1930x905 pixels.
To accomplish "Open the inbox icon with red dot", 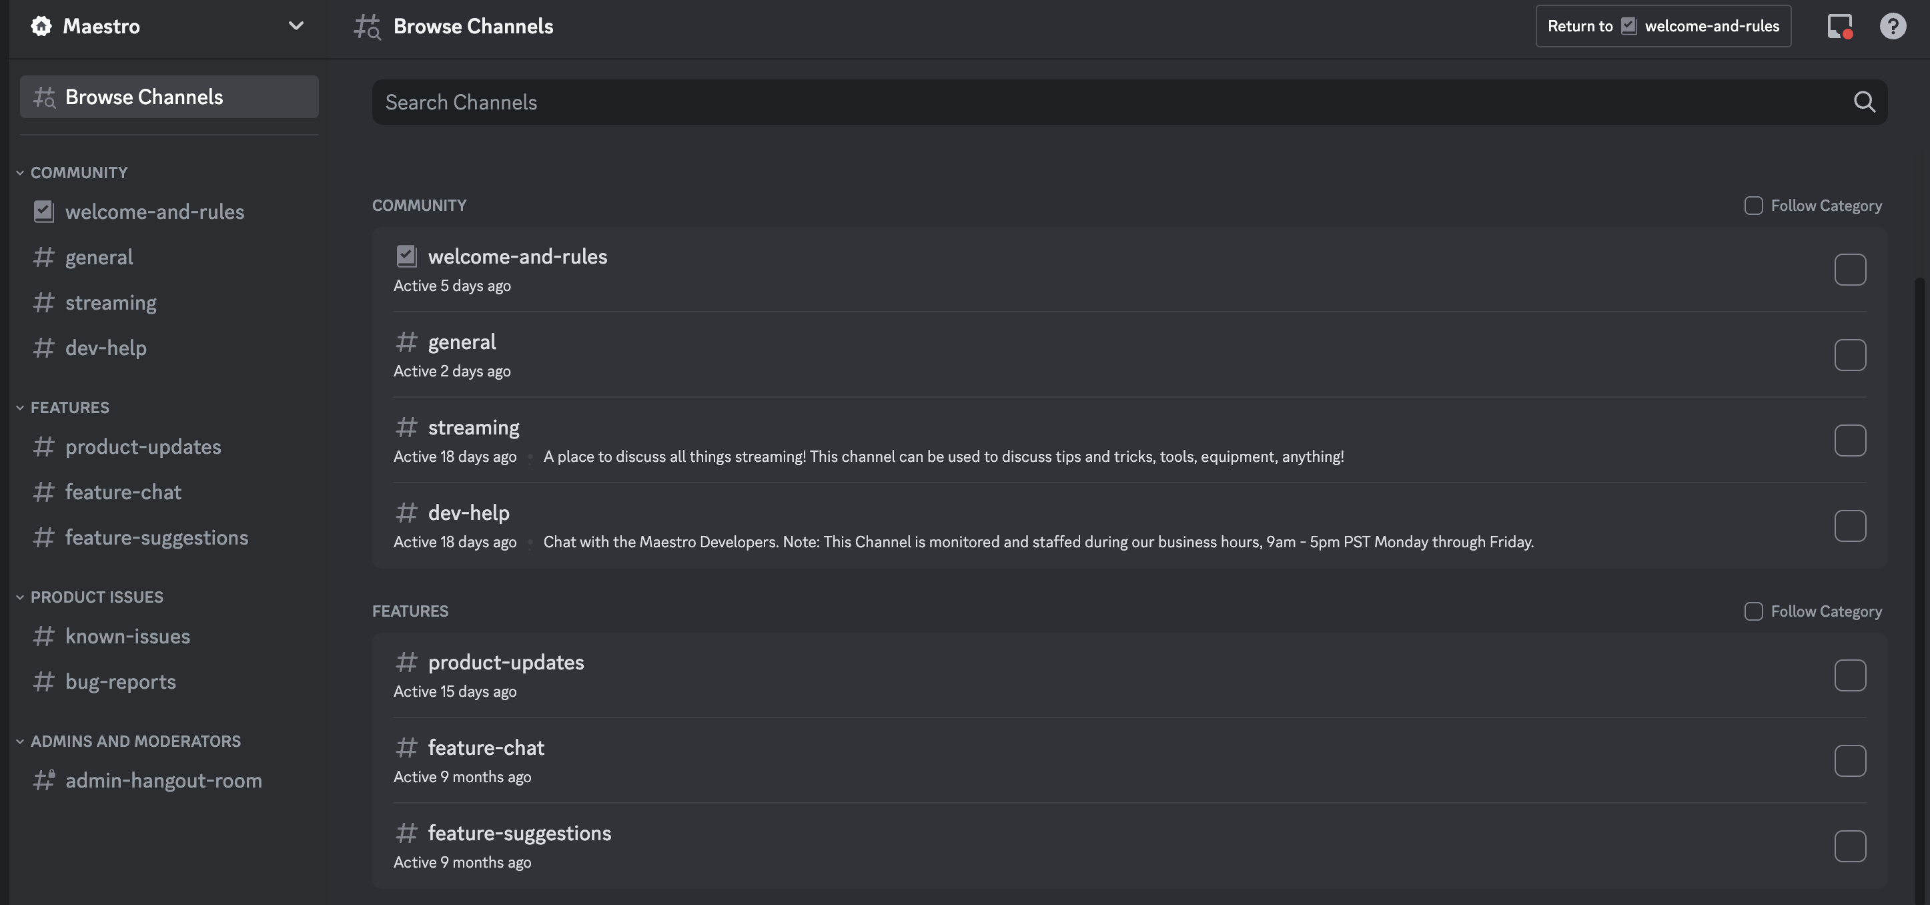I will (x=1839, y=26).
